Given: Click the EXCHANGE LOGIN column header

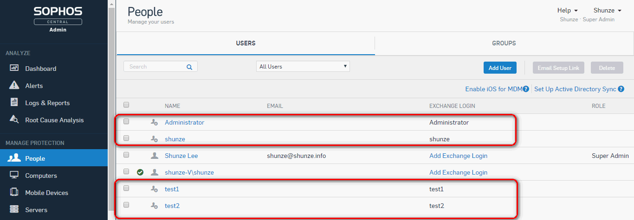Looking at the screenshot, I should pos(452,106).
